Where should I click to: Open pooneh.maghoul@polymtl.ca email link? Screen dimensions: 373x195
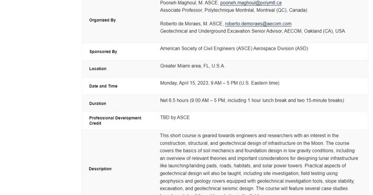(251, 3)
